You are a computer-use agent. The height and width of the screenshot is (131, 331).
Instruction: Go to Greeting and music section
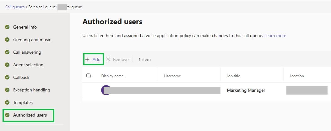tap(32, 40)
